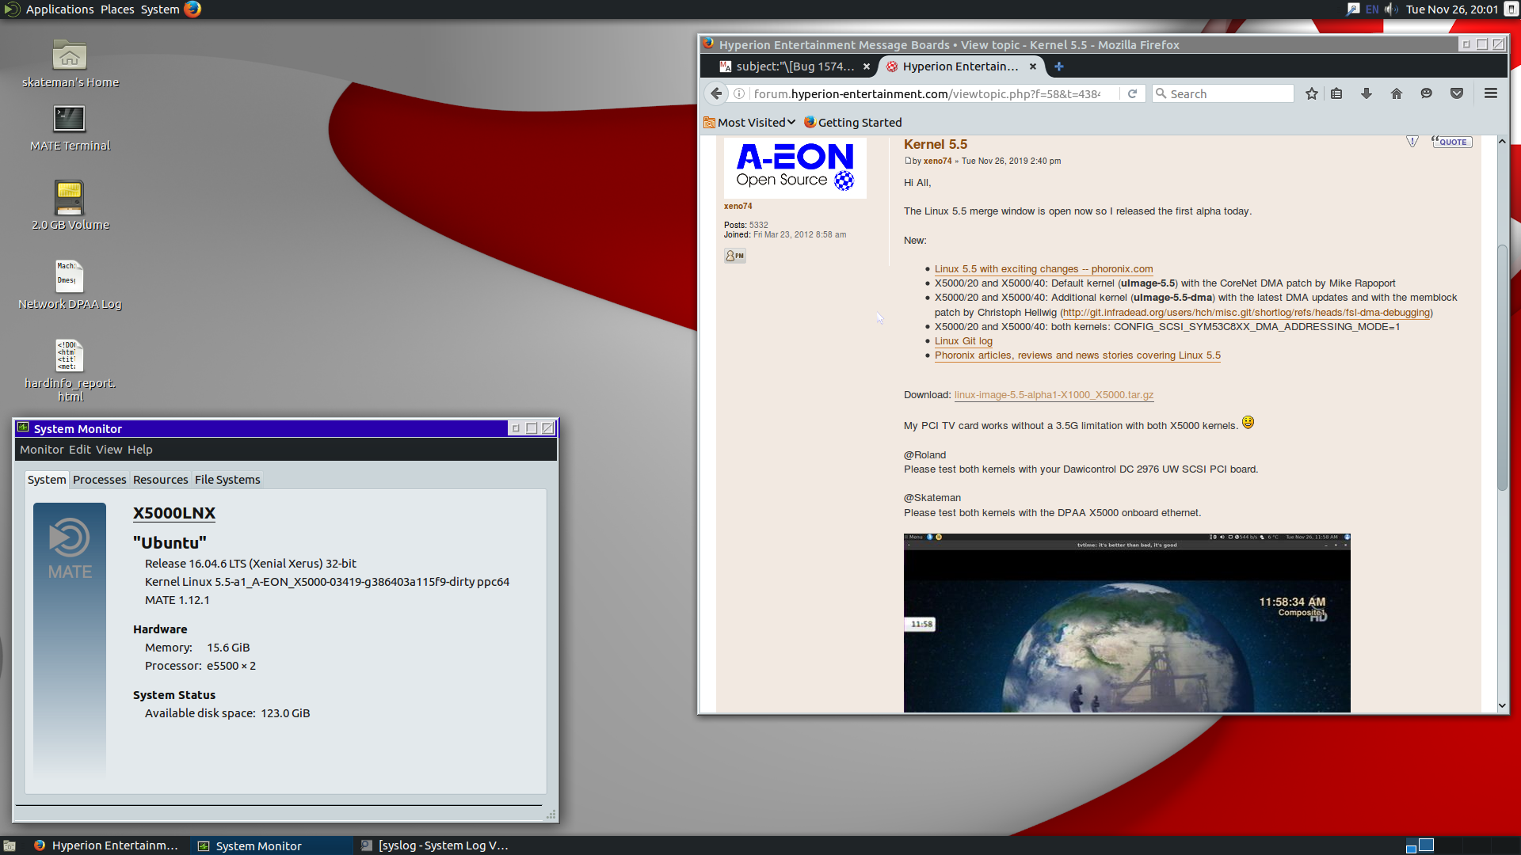The height and width of the screenshot is (855, 1521).
Task: Click the QUOTE button on post
Action: click(x=1451, y=142)
